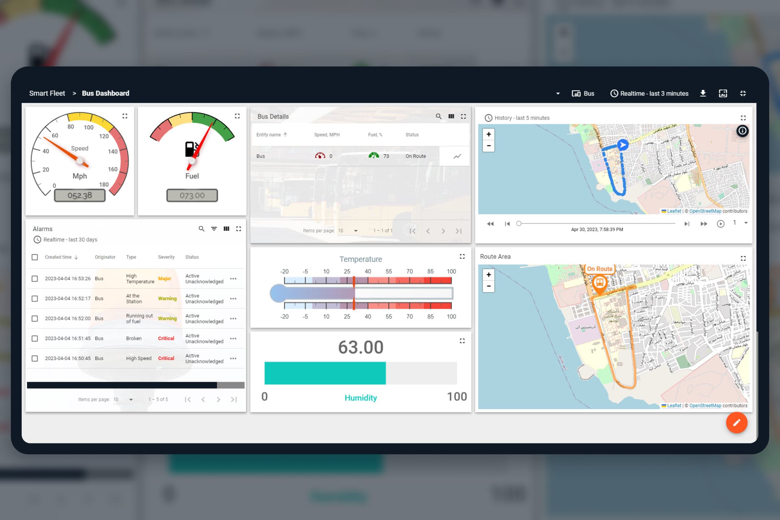Viewport: 780px width, 520px height.
Task: Open actions menu for High Speed alarm
Action: pyautogui.click(x=233, y=359)
